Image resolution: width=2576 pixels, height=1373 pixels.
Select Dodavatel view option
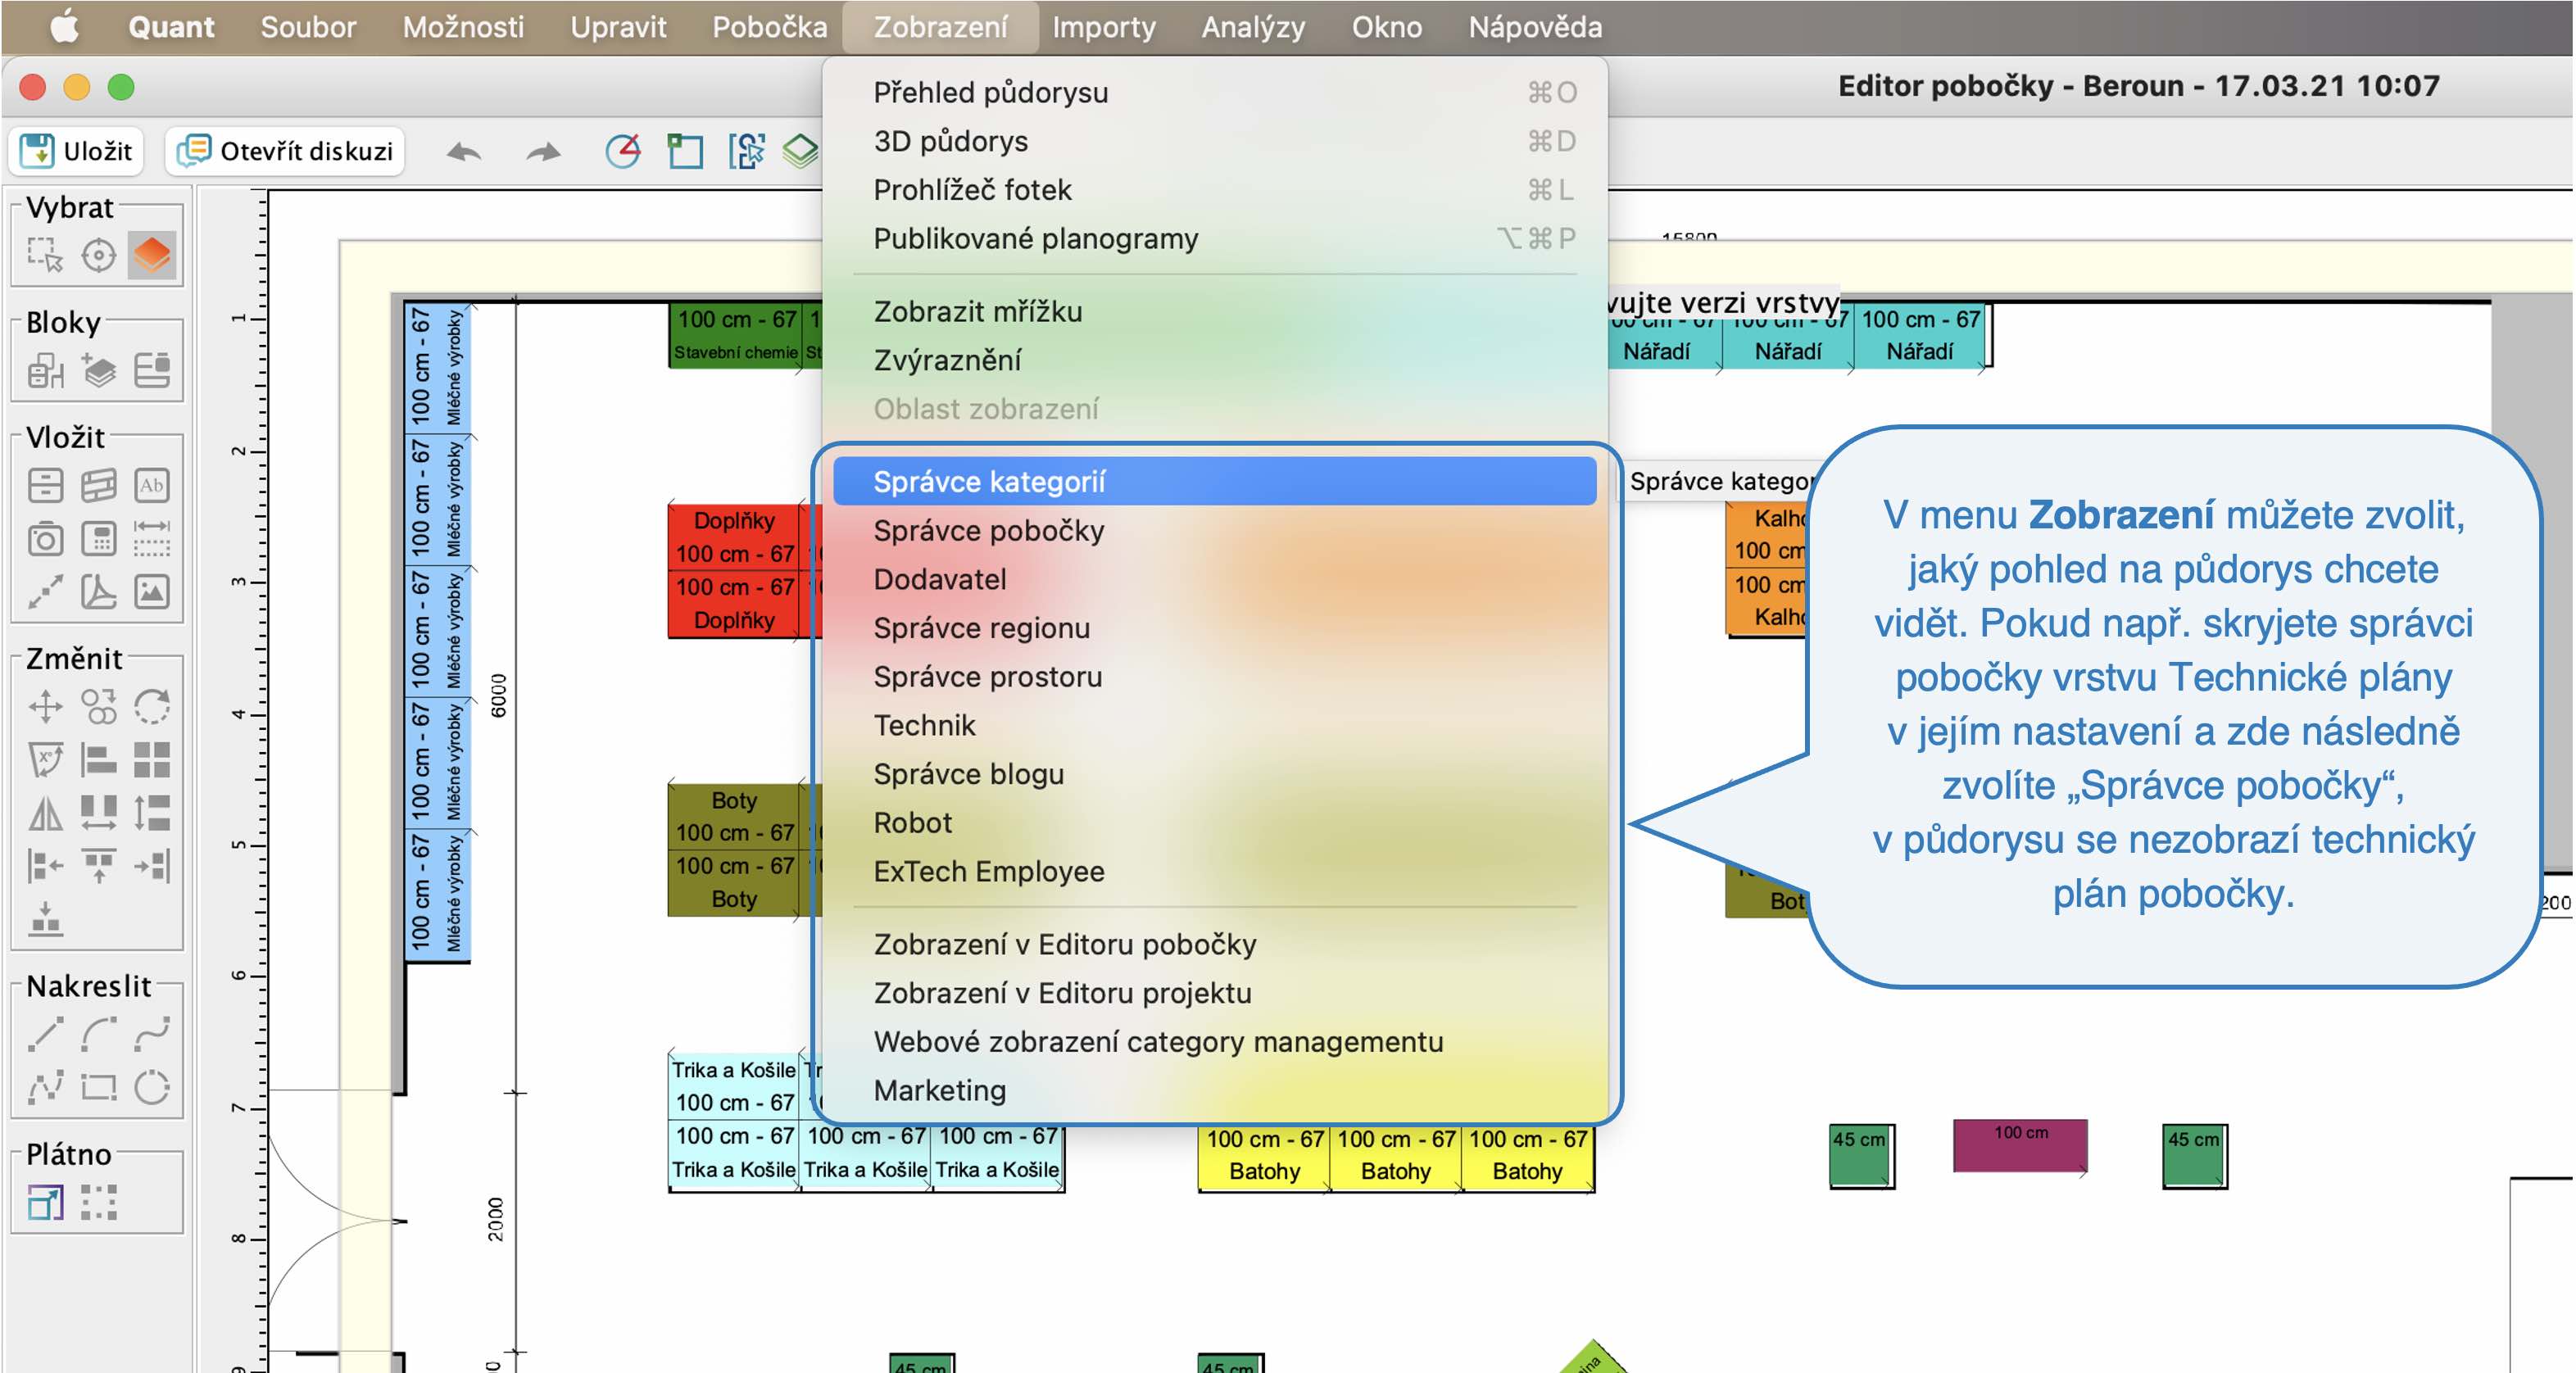point(1214,579)
